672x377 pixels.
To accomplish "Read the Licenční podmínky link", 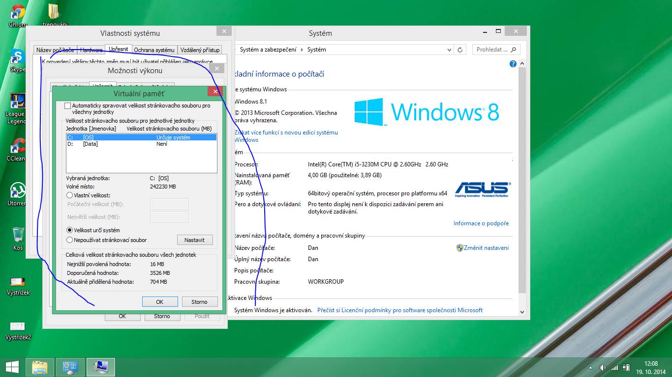I will (x=400, y=310).
